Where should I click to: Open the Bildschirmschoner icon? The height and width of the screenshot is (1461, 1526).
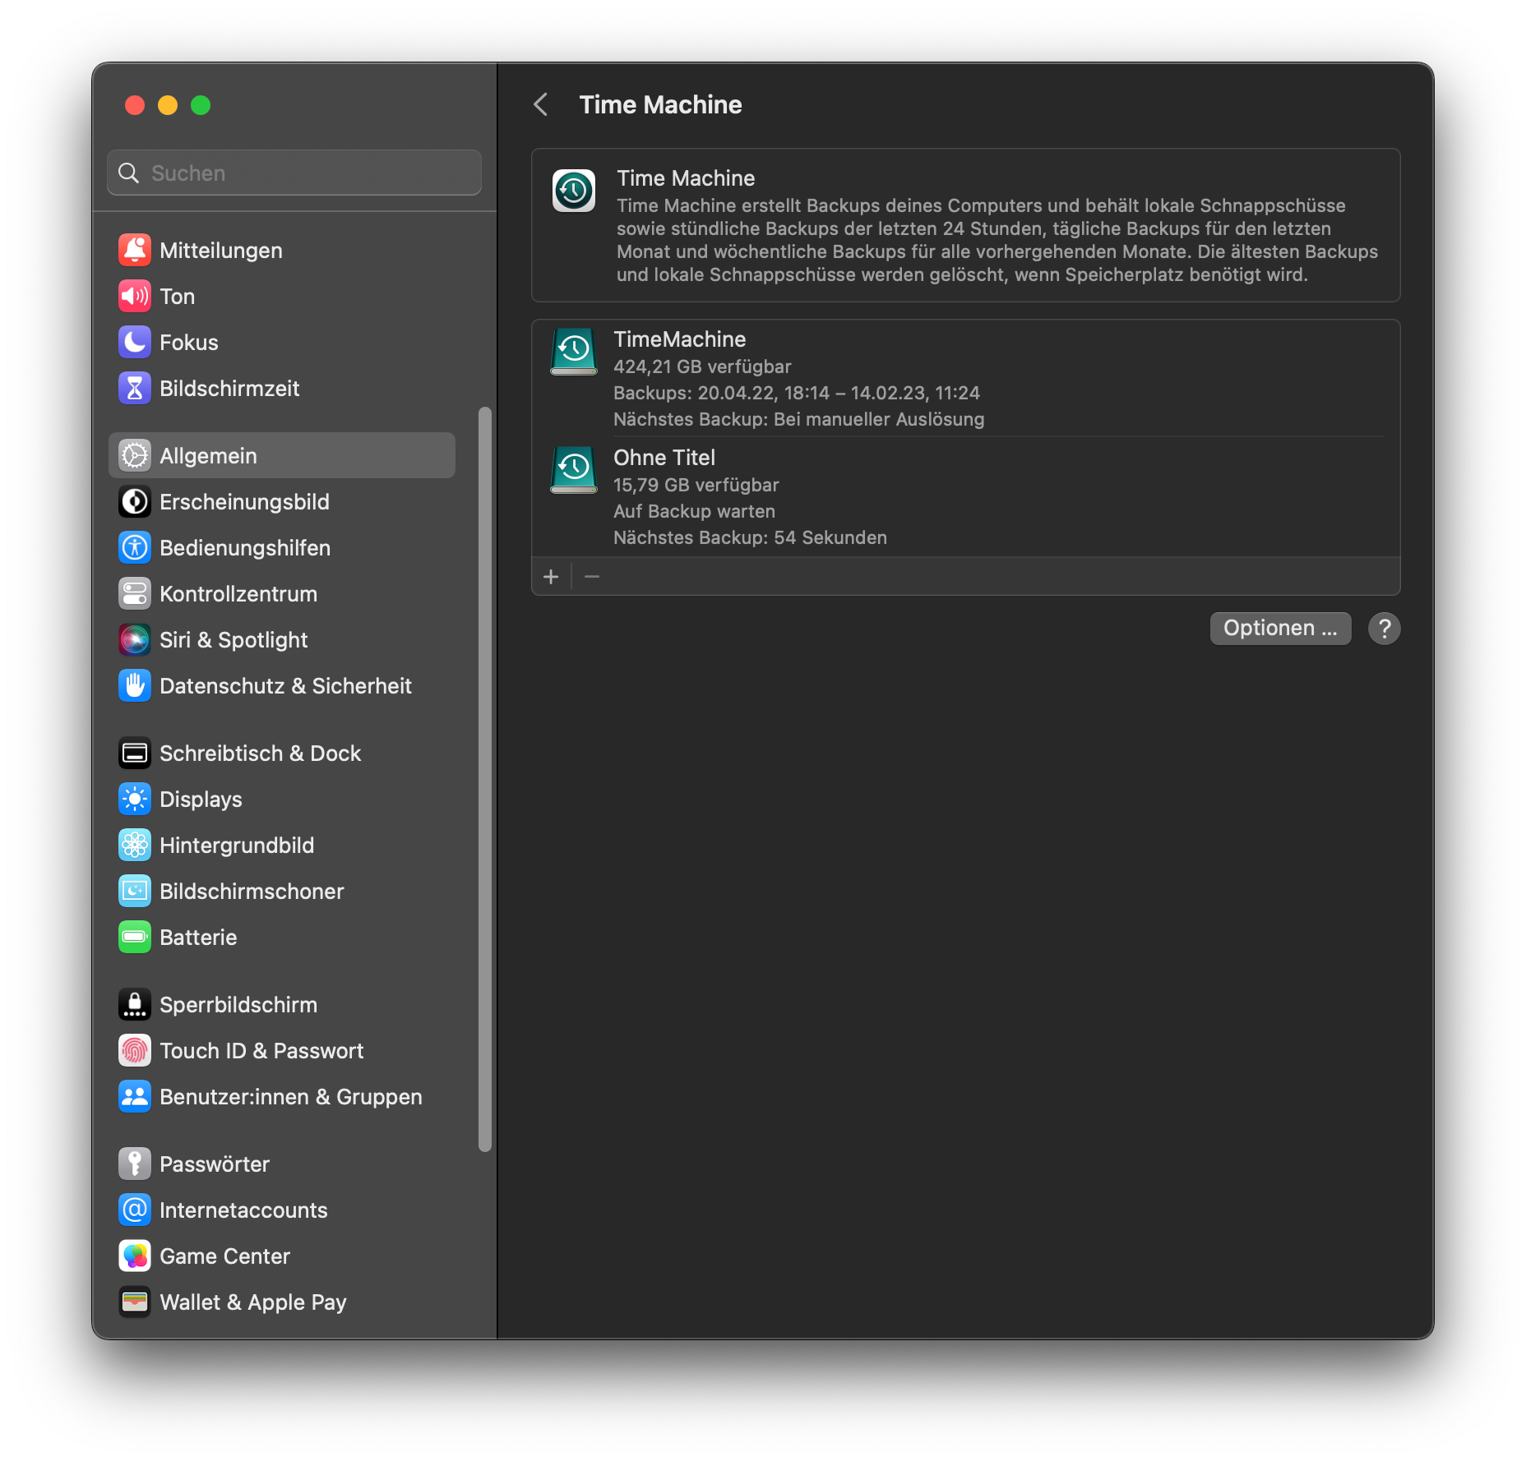pos(135,892)
